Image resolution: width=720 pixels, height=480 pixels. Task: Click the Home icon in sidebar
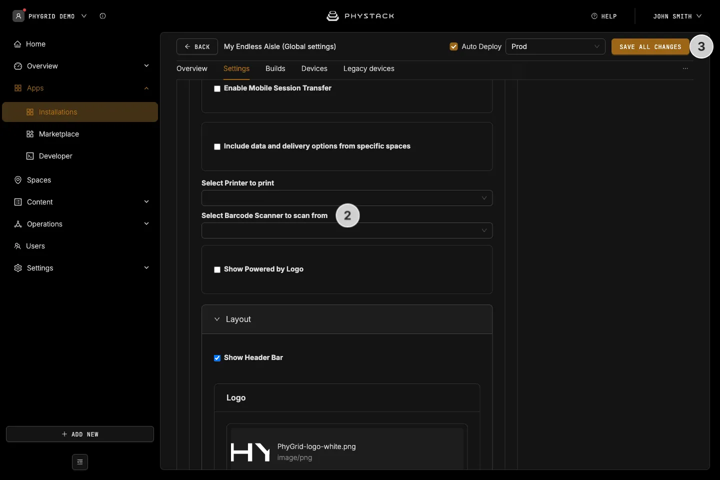[17, 44]
